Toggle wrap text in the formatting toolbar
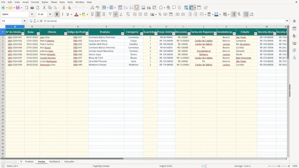This screenshot has height=168, width=299. click(x=128, y=14)
